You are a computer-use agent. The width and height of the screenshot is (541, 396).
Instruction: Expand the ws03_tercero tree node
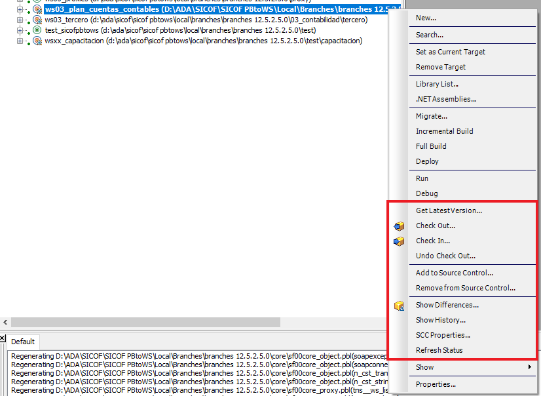tap(20, 20)
